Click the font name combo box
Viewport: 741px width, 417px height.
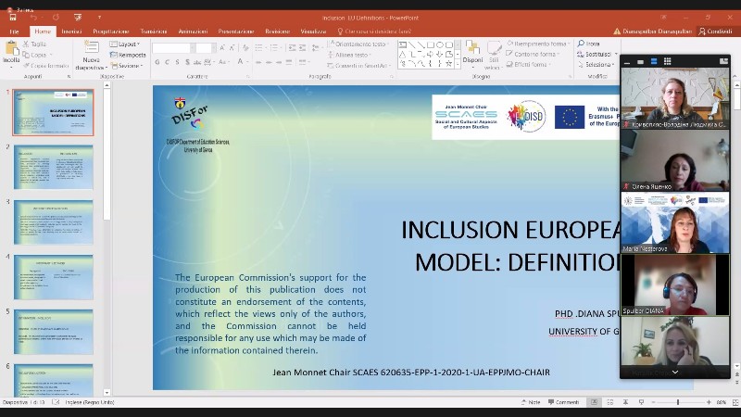[173, 48]
